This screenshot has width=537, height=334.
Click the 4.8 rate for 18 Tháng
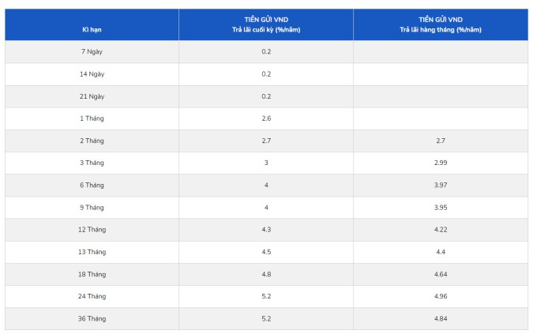[266, 275]
